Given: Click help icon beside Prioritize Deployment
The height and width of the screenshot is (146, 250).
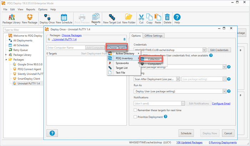Looking at the screenshot, I should click(x=165, y=116).
